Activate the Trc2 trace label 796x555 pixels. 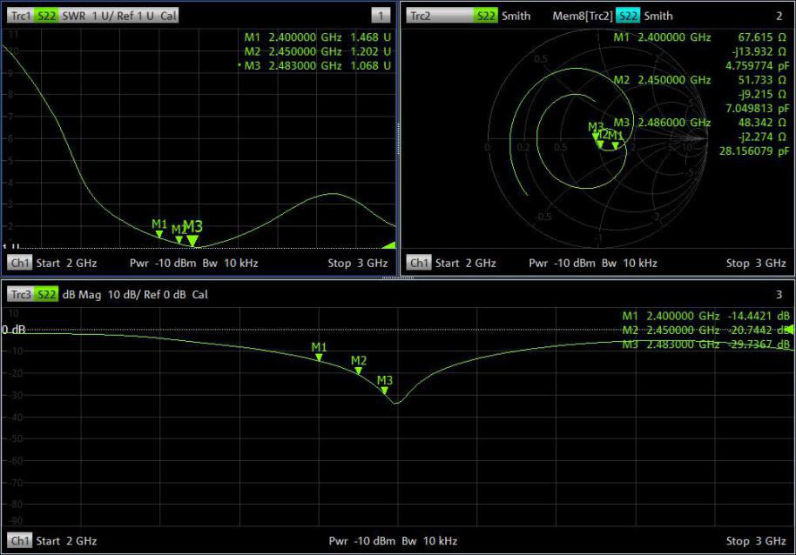click(x=421, y=16)
